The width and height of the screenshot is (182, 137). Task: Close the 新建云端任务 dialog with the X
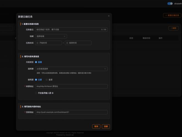coord(109,16)
